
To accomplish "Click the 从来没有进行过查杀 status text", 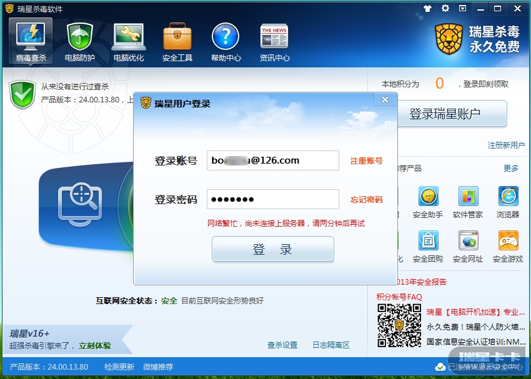I will coord(75,87).
